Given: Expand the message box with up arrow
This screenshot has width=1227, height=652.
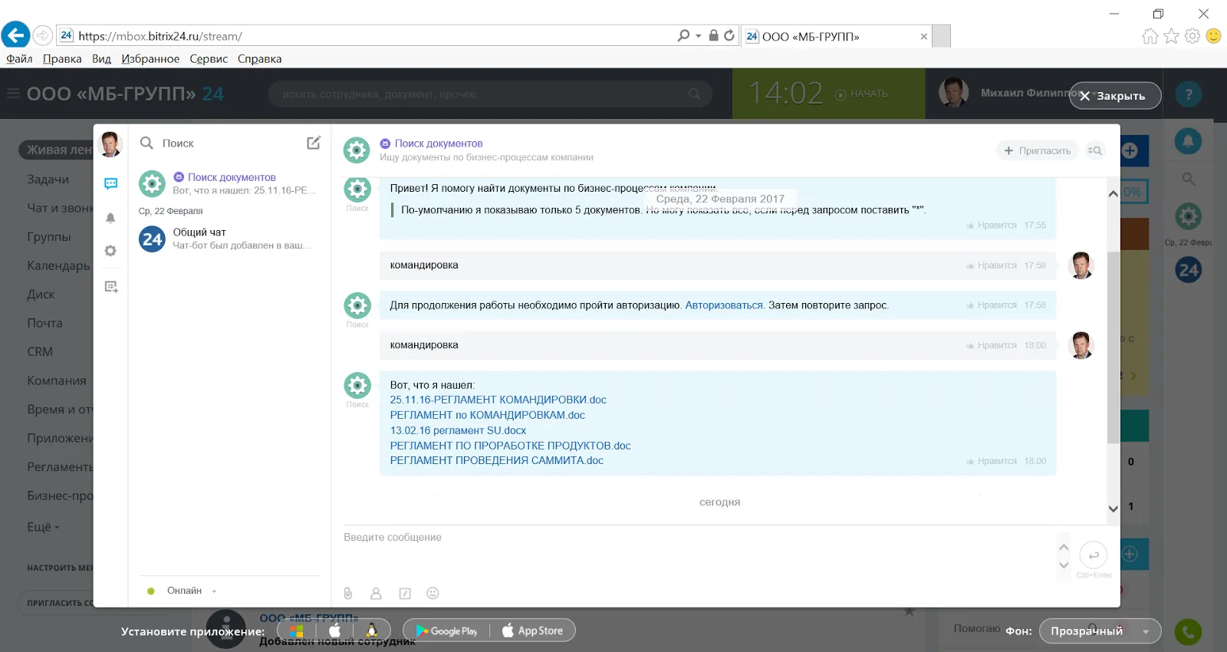Looking at the screenshot, I should (1064, 547).
